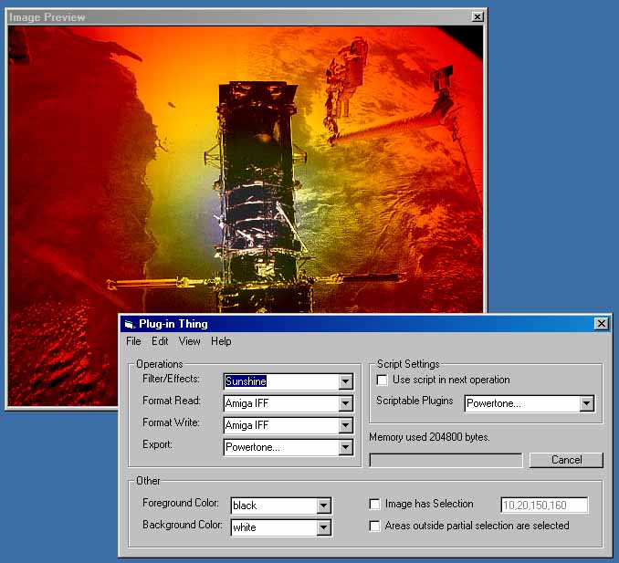619x563 pixels.
Task: Click the Foreground Color label
Action: point(181,503)
